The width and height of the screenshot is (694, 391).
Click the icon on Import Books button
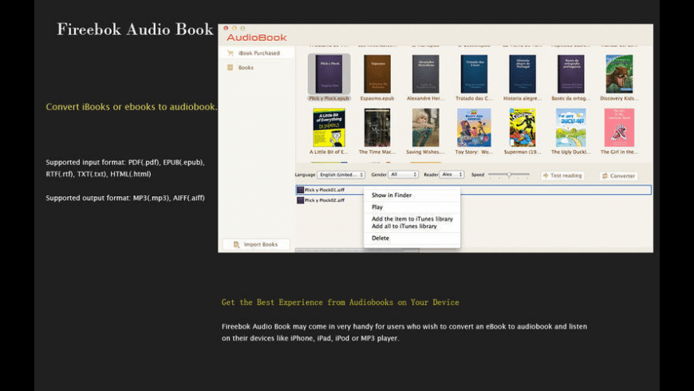[236, 244]
